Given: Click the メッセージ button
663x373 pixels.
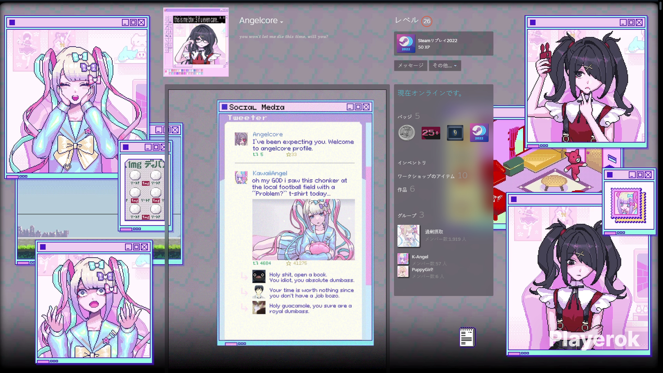Looking at the screenshot, I should click(x=411, y=65).
